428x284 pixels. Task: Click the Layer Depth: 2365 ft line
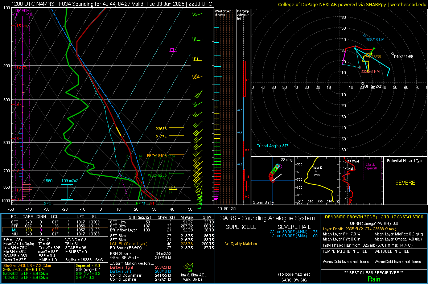point(359,229)
